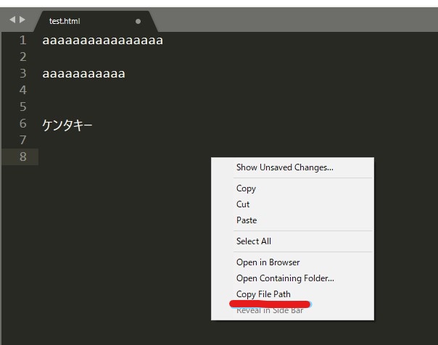
Task: Choose Paste from the context menu
Action: 292,220
